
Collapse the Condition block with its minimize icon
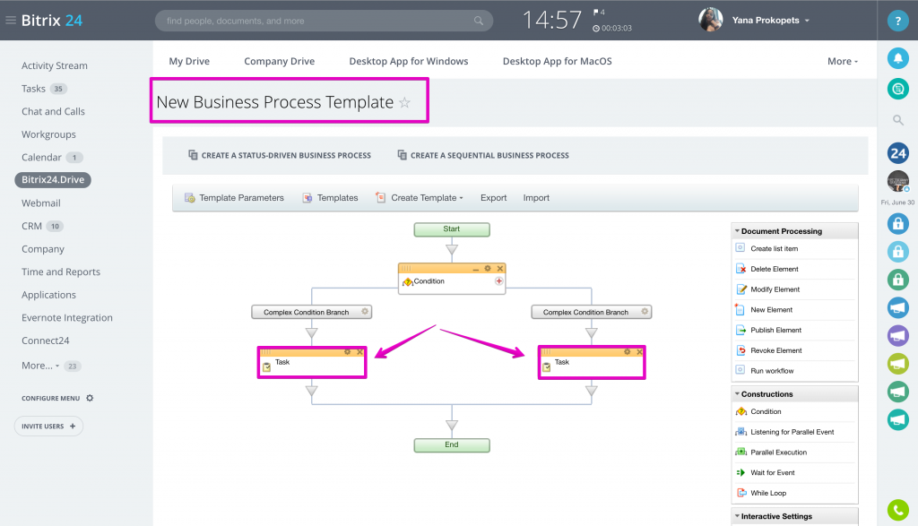tap(476, 269)
